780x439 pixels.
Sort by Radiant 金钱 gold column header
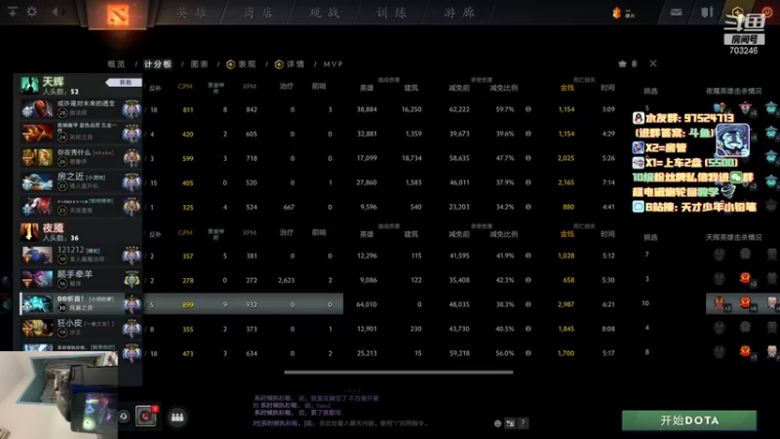[x=567, y=88]
